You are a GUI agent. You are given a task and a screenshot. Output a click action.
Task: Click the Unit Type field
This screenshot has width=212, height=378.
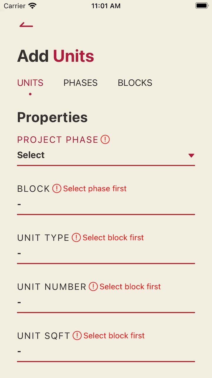pyautogui.click(x=106, y=253)
